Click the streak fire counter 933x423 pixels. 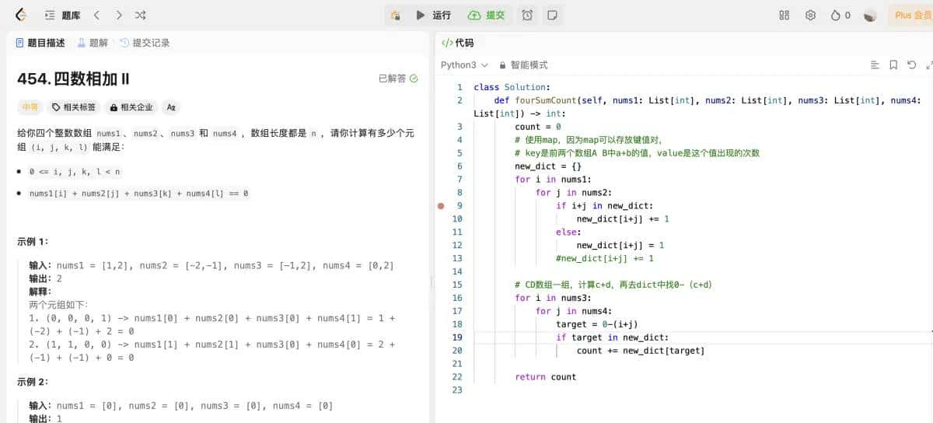click(x=840, y=15)
